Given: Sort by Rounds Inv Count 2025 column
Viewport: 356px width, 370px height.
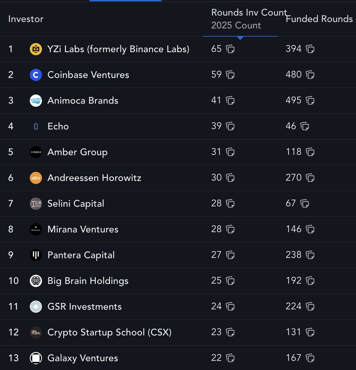Looking at the screenshot, I should (249, 19).
